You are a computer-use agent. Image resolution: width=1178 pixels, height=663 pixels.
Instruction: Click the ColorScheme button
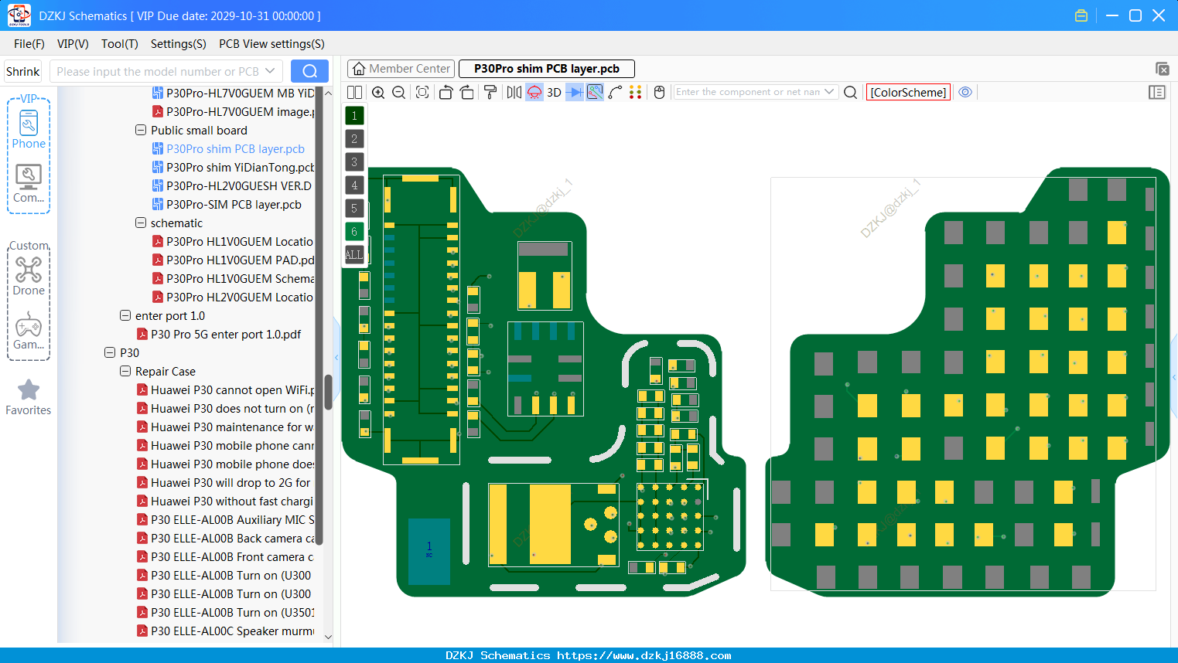click(x=908, y=92)
